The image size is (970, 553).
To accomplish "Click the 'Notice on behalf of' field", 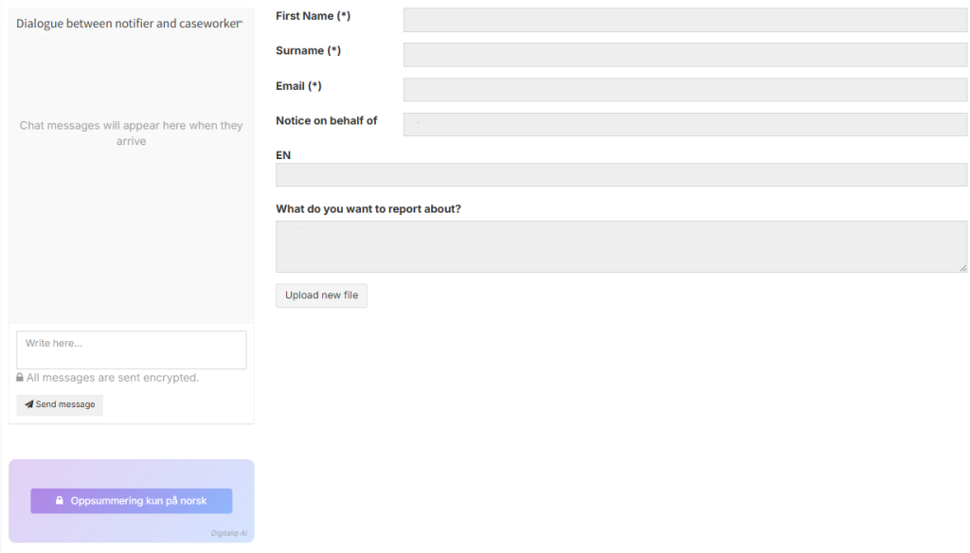I will pyautogui.click(x=684, y=125).
